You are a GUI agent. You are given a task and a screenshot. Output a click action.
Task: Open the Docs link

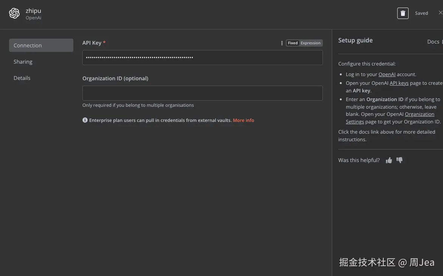coord(433,42)
